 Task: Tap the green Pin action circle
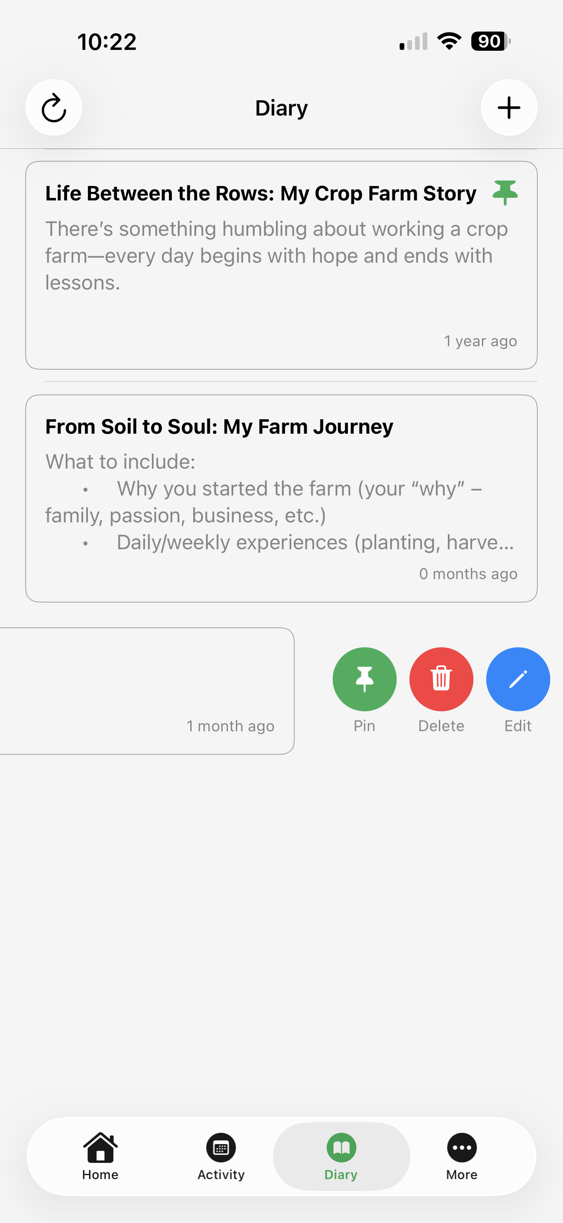(364, 679)
